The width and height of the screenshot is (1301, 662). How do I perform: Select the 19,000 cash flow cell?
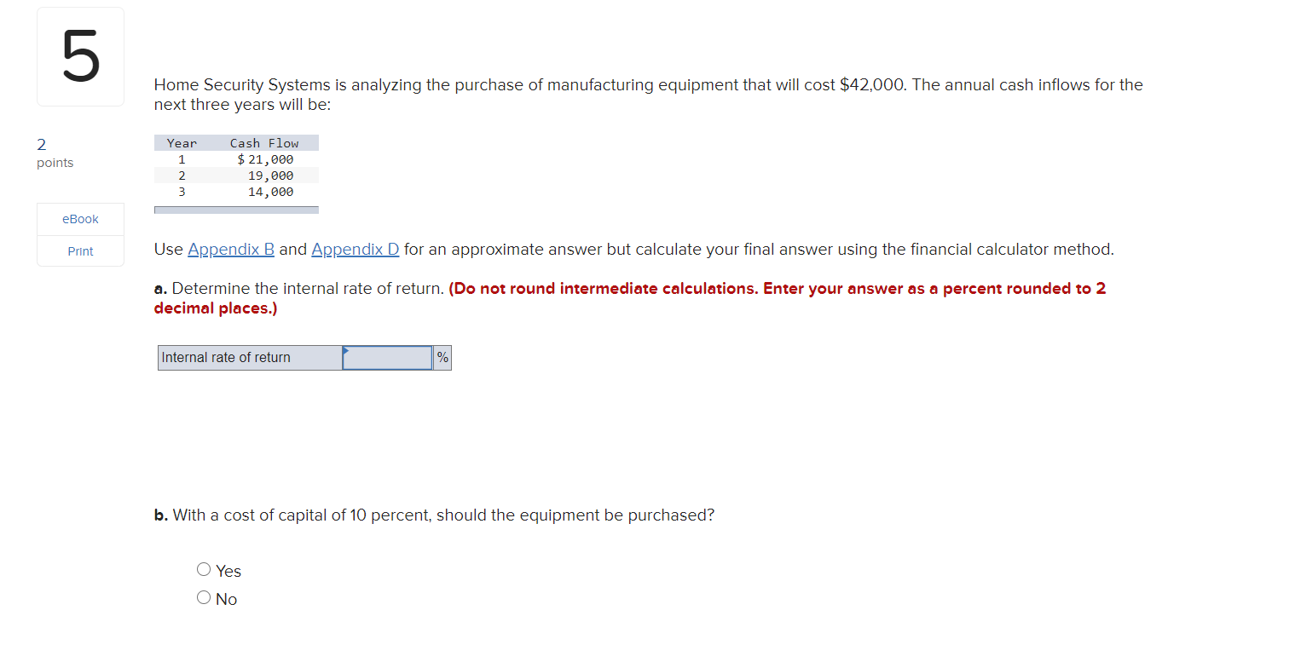(x=273, y=176)
